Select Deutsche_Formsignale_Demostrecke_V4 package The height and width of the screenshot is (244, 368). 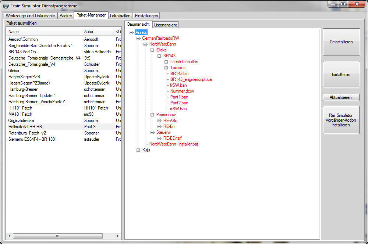pyautogui.click(x=45, y=58)
